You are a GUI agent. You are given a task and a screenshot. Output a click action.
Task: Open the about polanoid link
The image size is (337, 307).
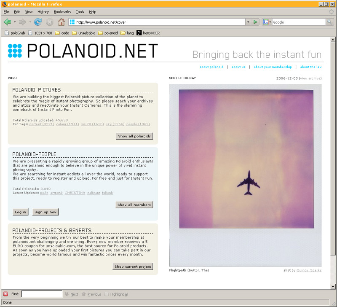pos(211,67)
